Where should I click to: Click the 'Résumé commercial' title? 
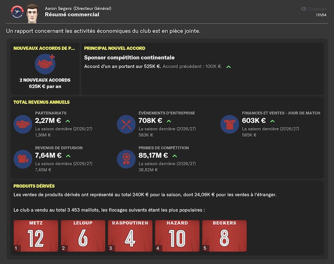[72, 15]
